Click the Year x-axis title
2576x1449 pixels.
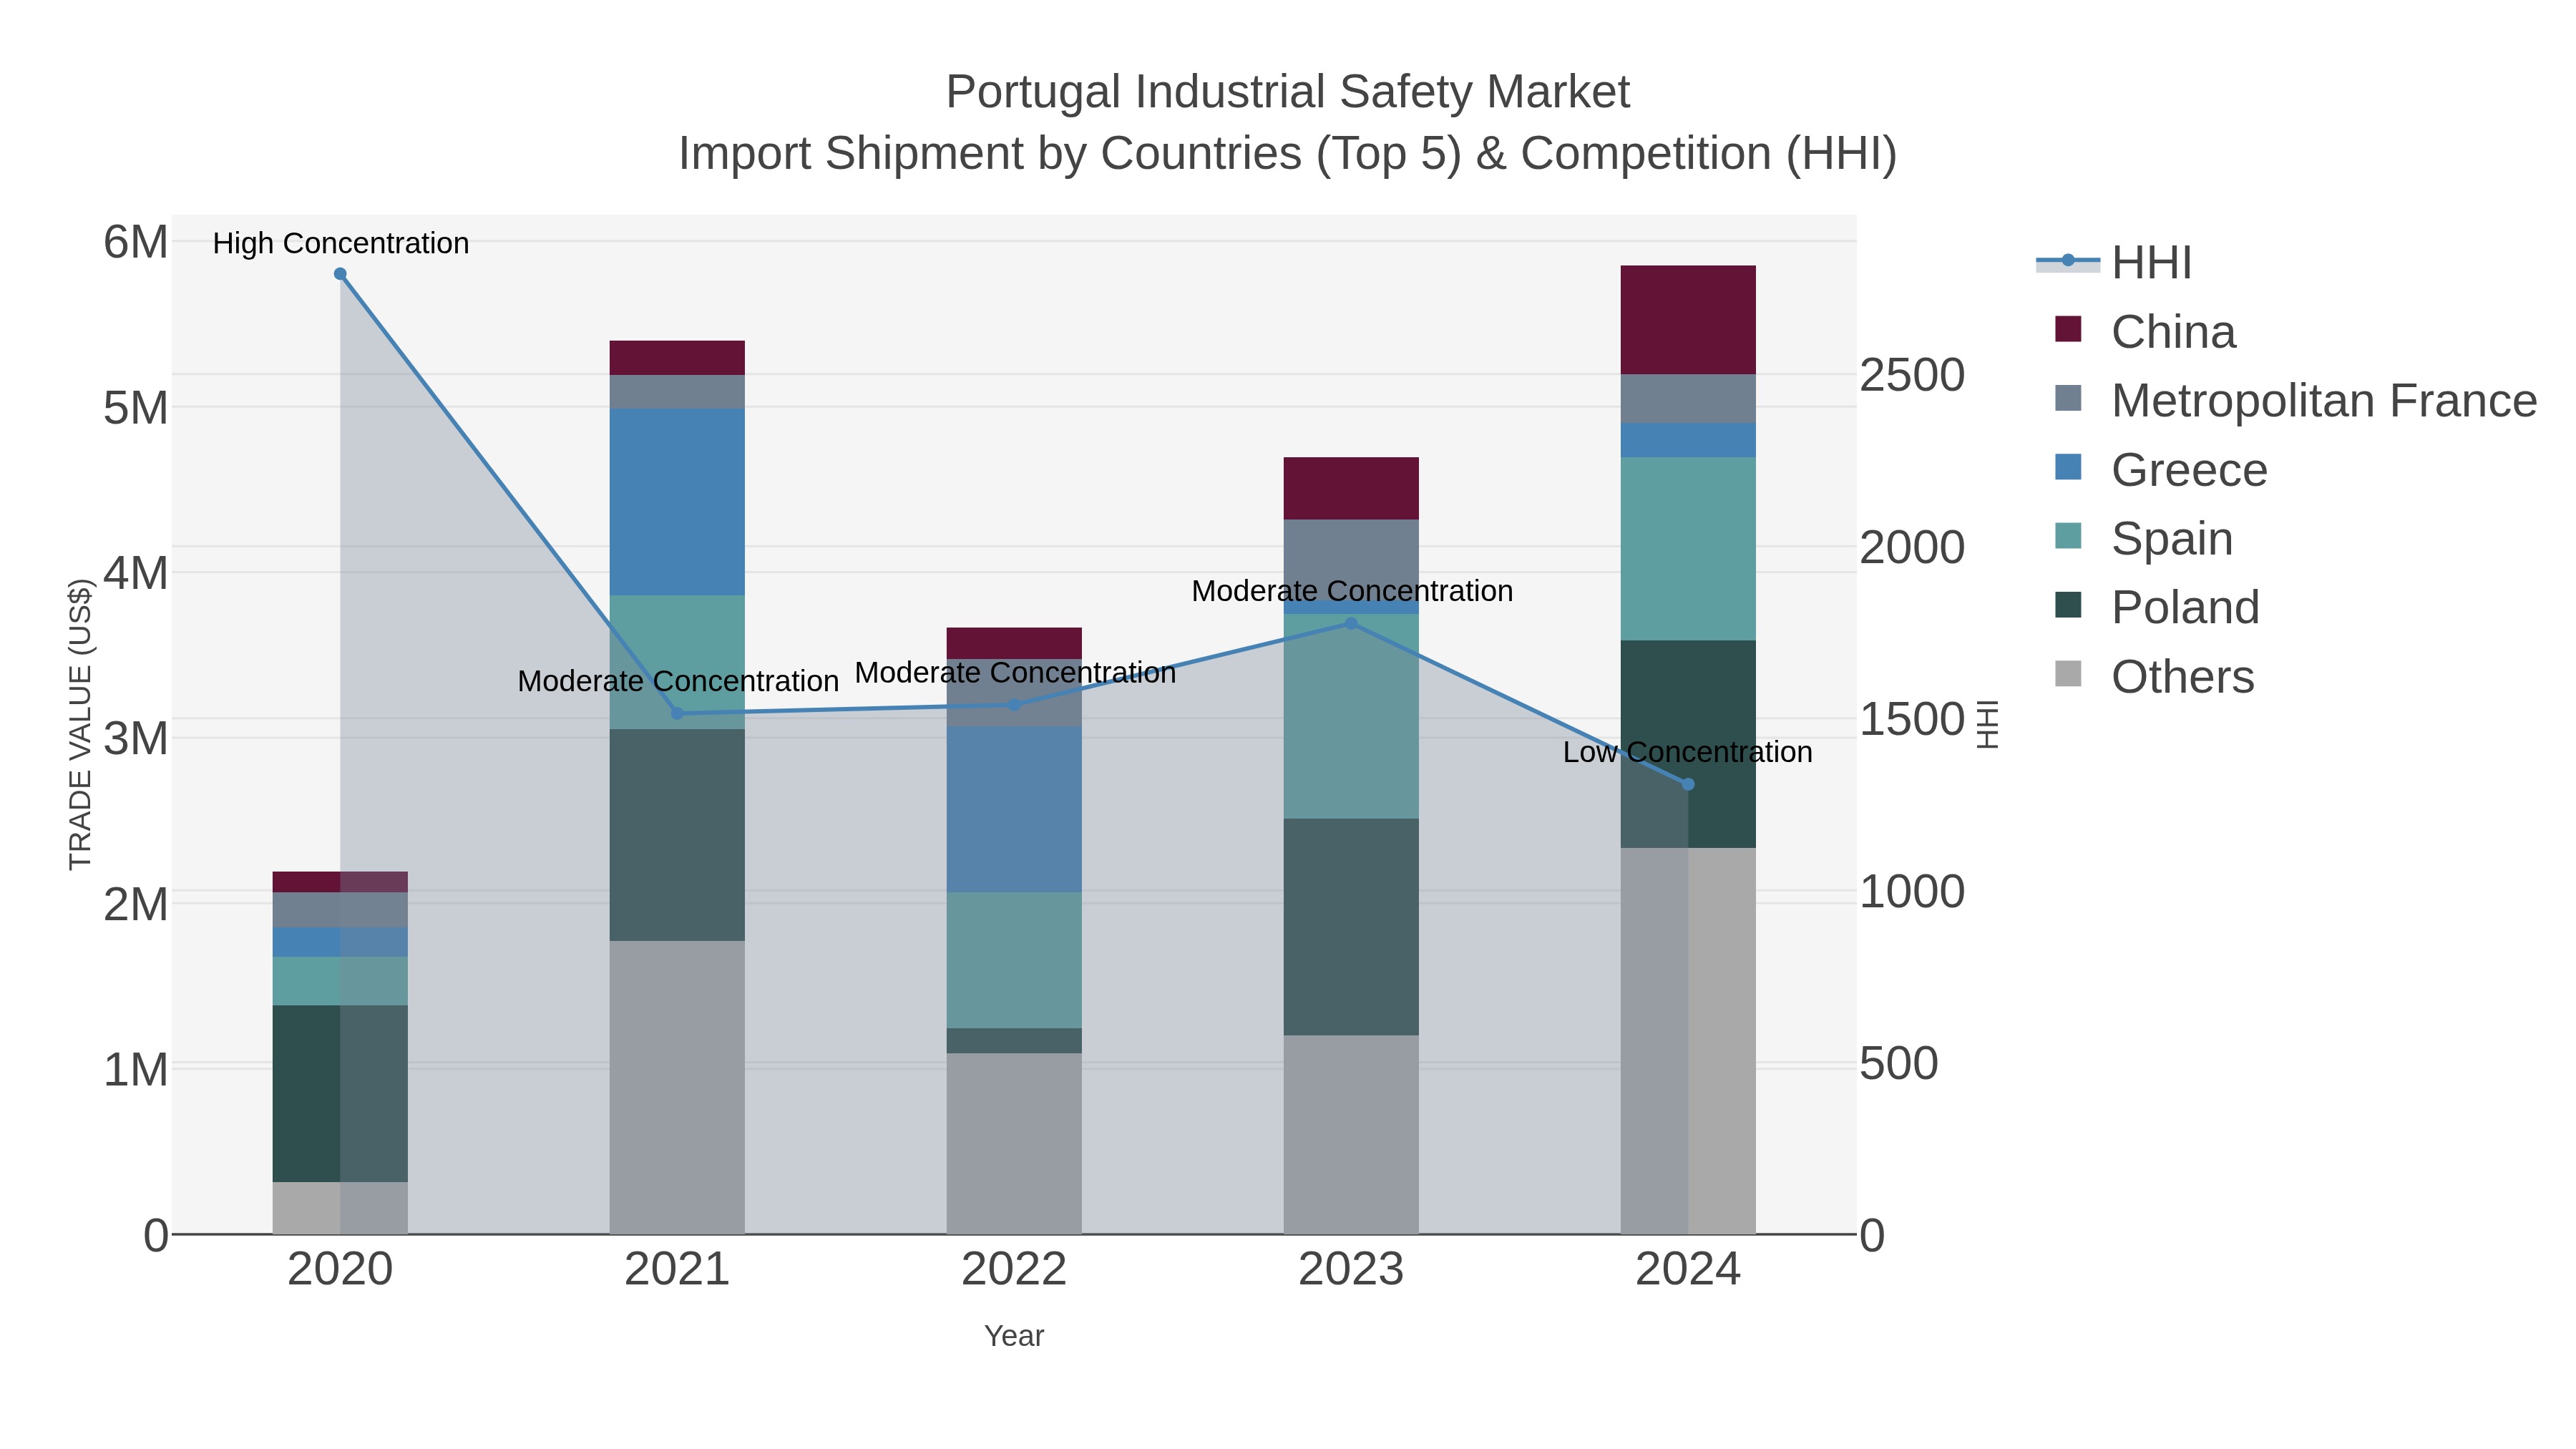(x=1014, y=1336)
